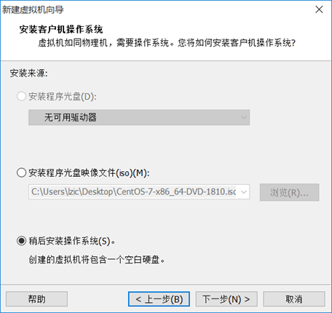The height and width of the screenshot is (313, 332).
Task: Click the CentOS ISO file path field
Action: (133, 192)
